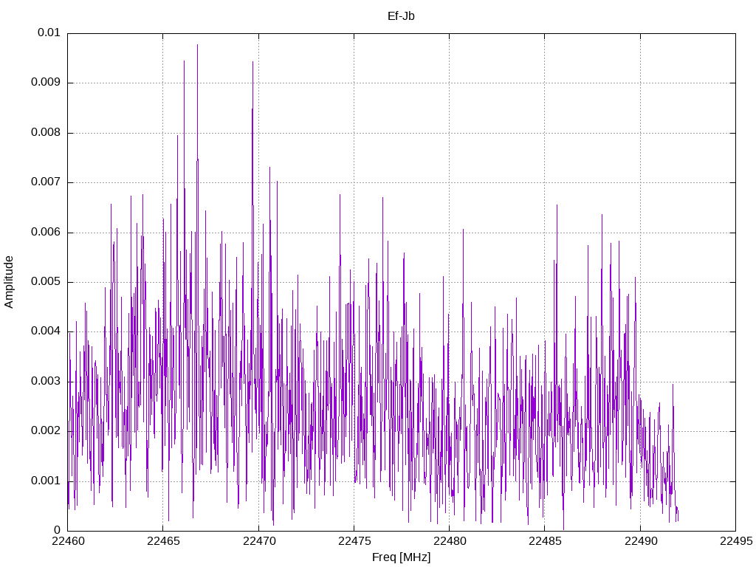This screenshot has height=567, width=756.
Task: Click x-axis tick label 22480
Action: click(x=450, y=541)
